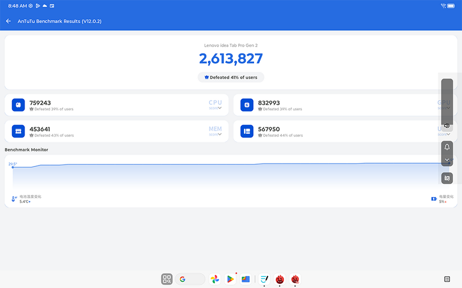Open the notes pen app in taskbar

click(x=264, y=279)
